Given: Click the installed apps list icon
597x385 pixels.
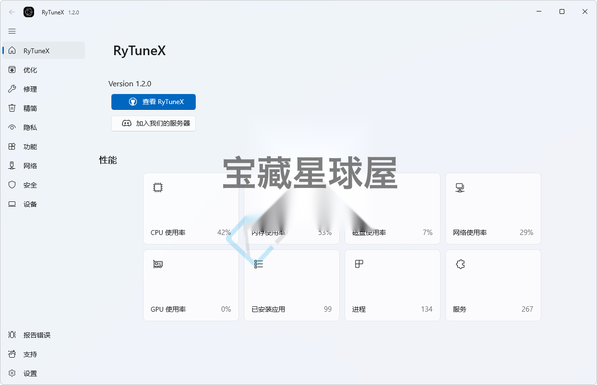Looking at the screenshot, I should tap(259, 264).
